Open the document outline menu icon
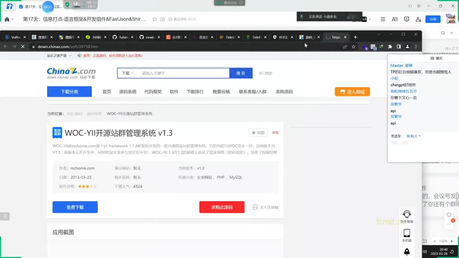459x258 pixels. pos(383,19)
